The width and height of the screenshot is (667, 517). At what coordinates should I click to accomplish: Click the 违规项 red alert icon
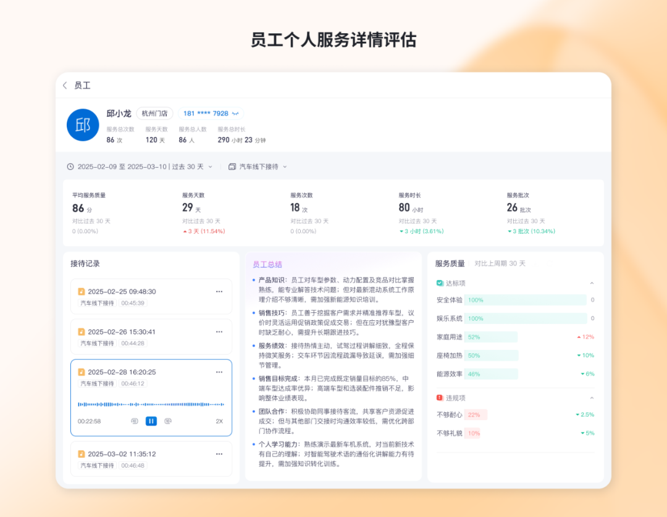440,398
